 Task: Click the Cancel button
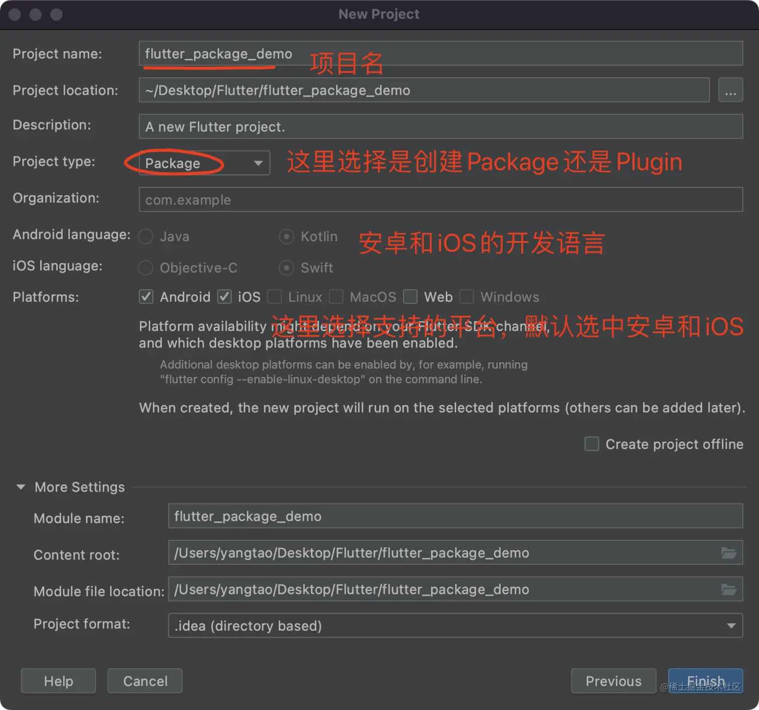(145, 681)
